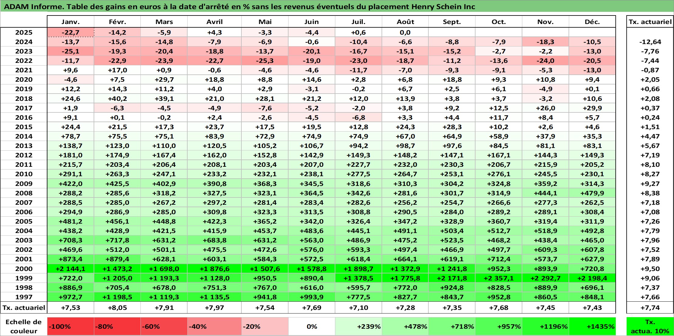Click cell +232,0 in the 2011 row
Viewport: 674px width, 336px height.
pos(405,164)
